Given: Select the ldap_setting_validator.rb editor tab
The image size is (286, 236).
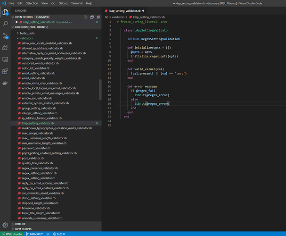Looking at the screenshot, I should coord(124,11).
